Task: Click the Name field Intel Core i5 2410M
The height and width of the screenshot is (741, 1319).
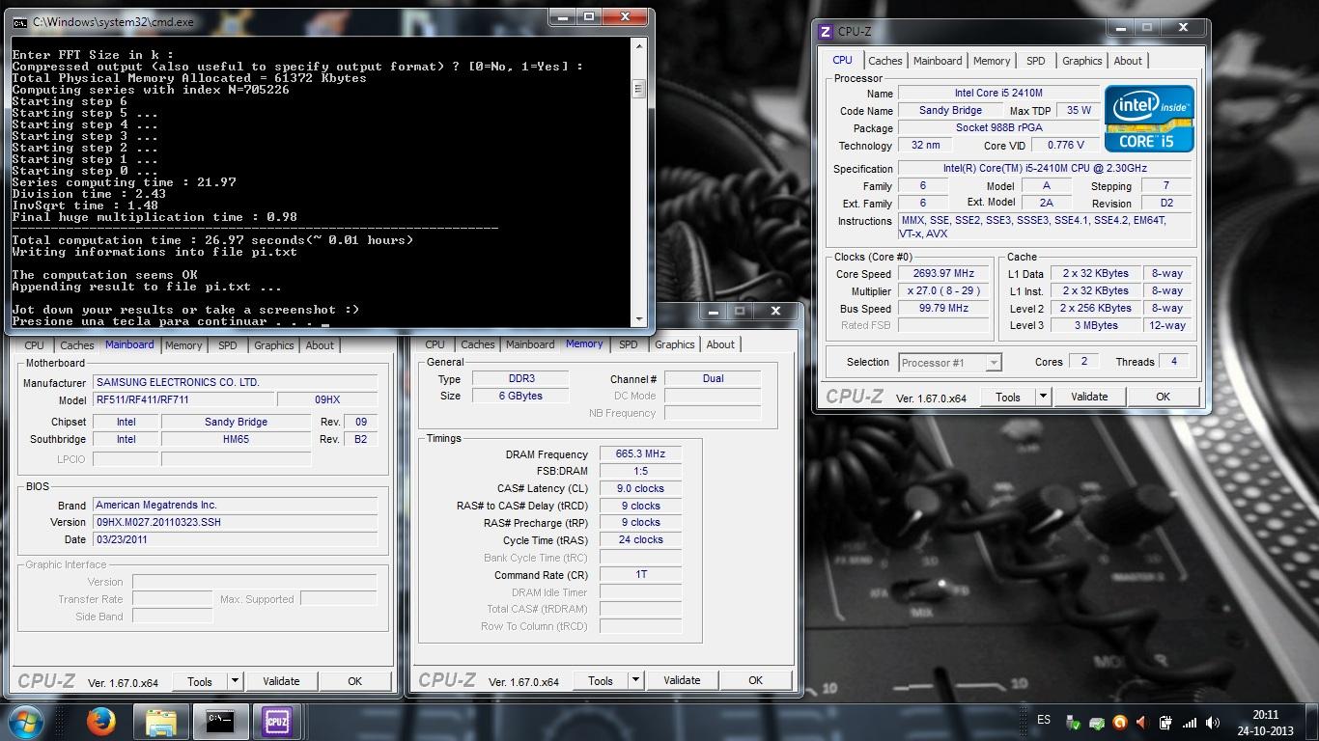Action: pos(998,94)
